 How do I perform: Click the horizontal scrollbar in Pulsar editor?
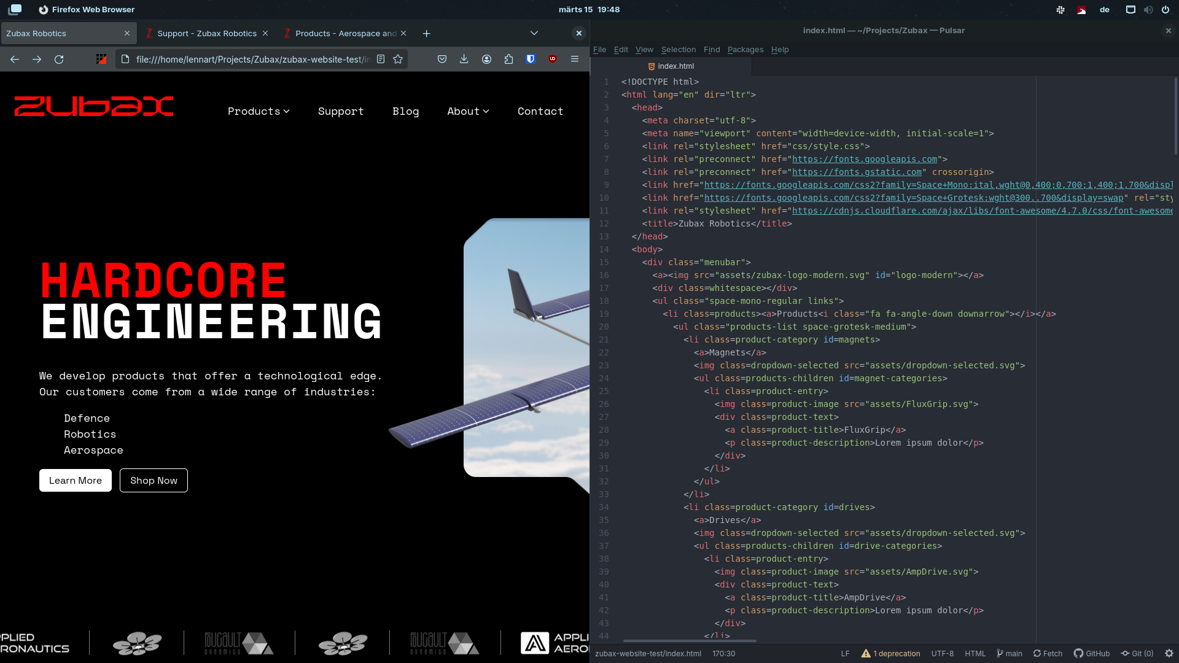(690, 641)
